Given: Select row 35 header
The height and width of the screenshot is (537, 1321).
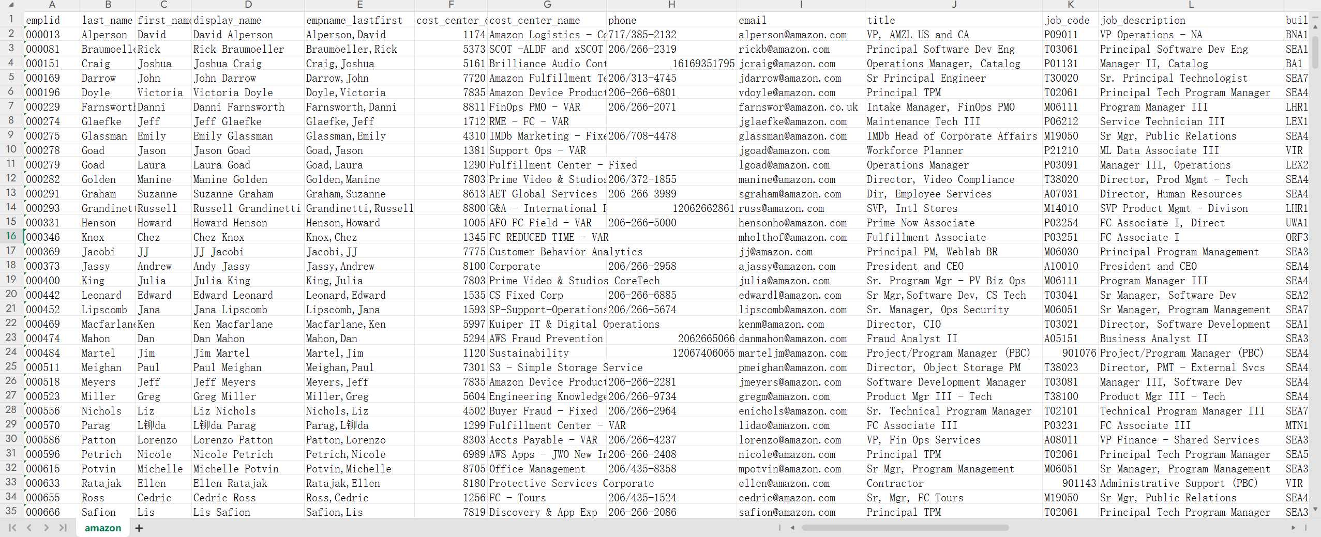Looking at the screenshot, I should [11, 512].
